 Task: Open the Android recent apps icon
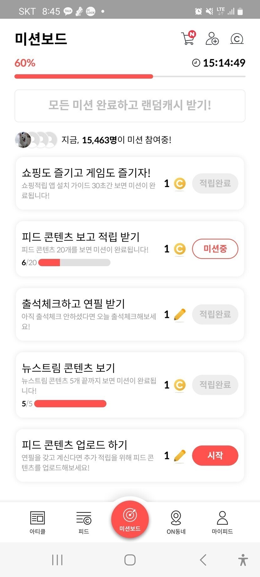(57, 560)
